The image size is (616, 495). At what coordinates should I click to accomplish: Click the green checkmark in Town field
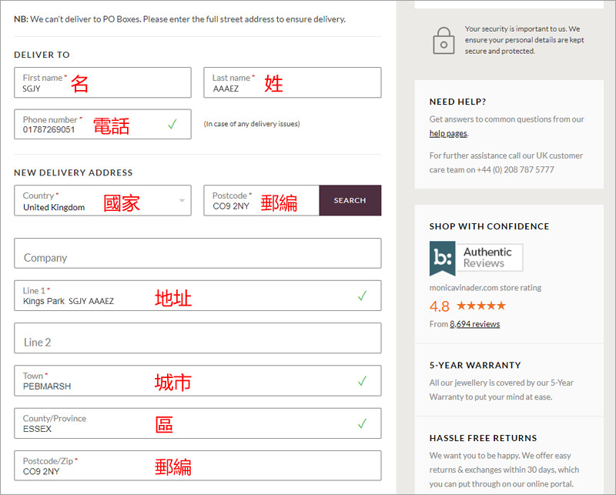tap(362, 380)
